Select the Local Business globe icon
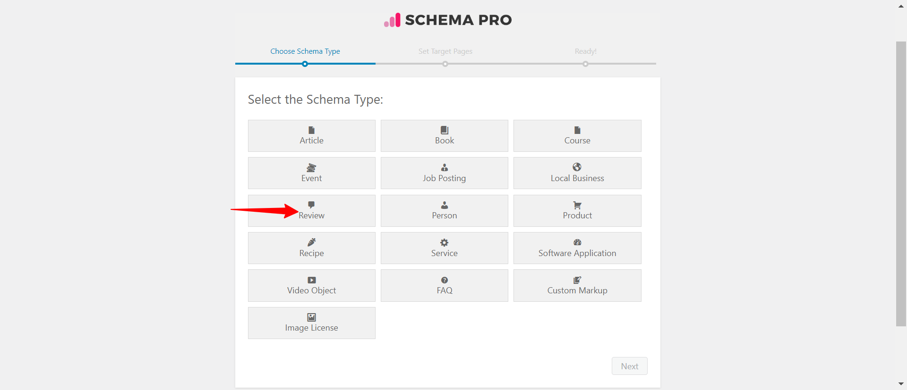 click(x=577, y=167)
